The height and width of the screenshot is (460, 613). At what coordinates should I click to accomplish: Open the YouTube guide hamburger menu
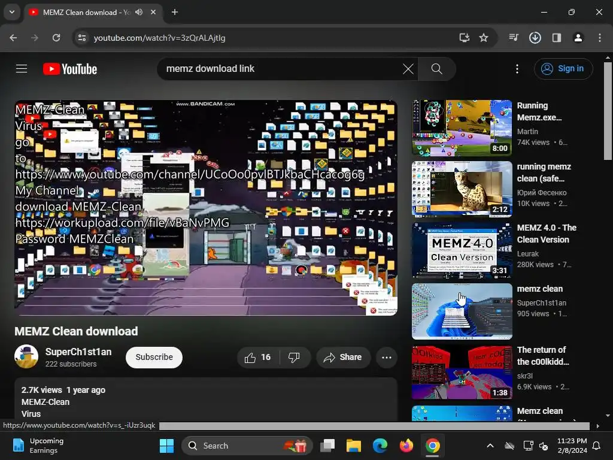coord(22,69)
